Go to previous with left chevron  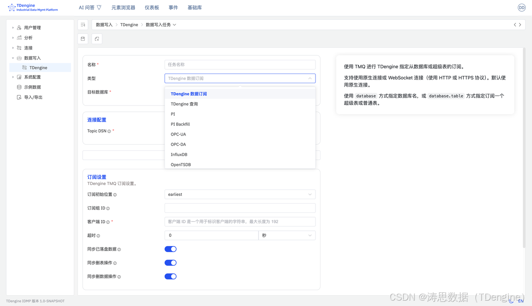click(515, 25)
